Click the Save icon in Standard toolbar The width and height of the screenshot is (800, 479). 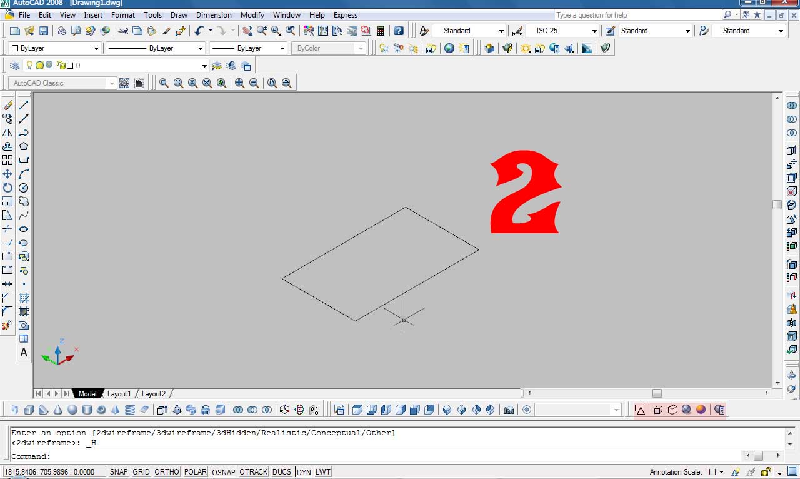click(x=44, y=31)
